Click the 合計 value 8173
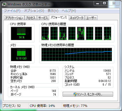 (x=53, y=71)
